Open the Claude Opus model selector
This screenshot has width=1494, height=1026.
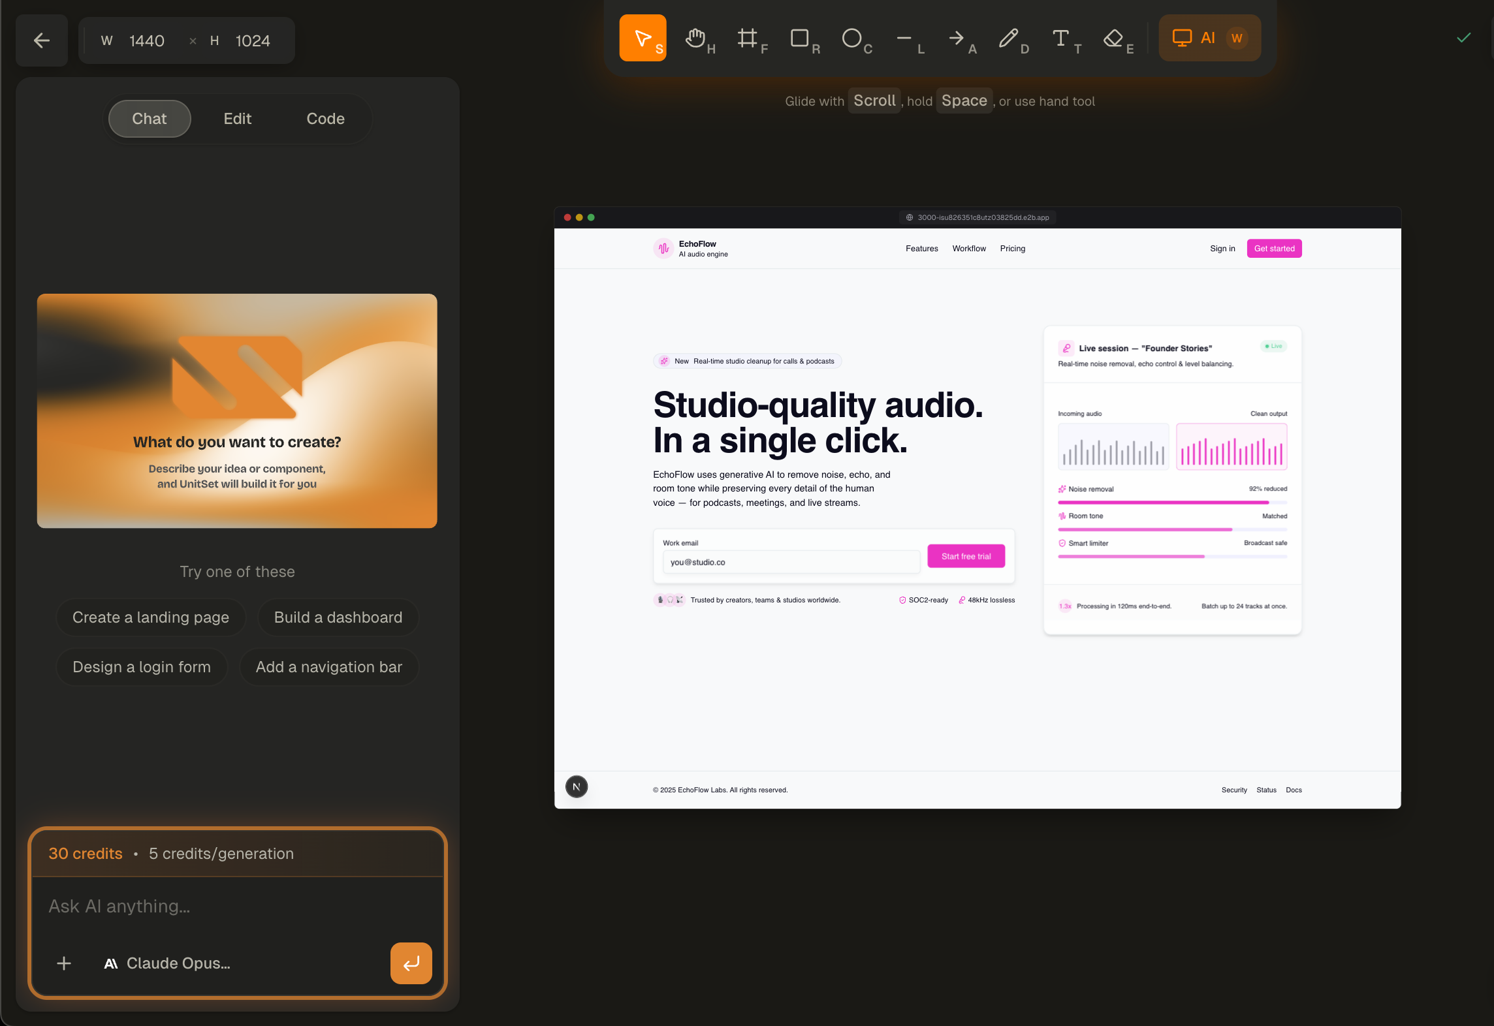(167, 963)
